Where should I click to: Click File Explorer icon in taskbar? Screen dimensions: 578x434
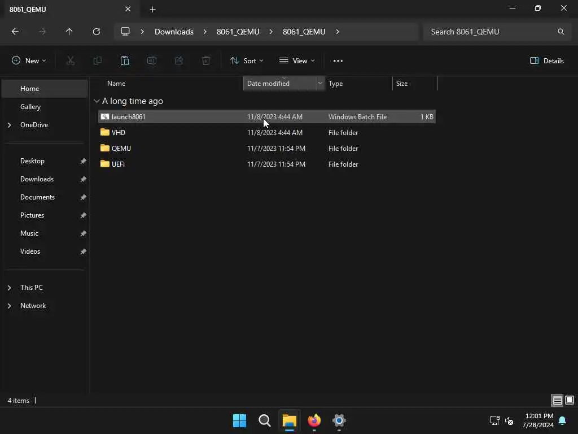coord(290,420)
